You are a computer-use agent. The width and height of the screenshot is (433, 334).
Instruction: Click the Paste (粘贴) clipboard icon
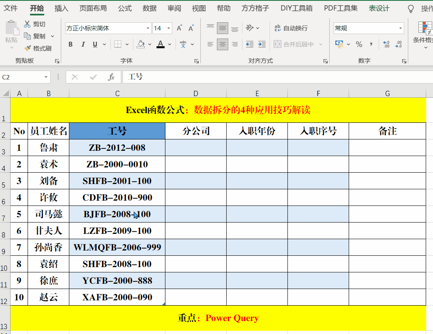pos(12,28)
